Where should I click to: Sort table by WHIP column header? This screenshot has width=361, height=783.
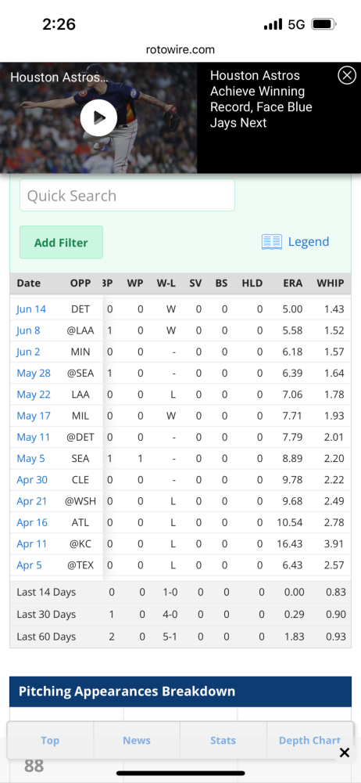tap(330, 283)
